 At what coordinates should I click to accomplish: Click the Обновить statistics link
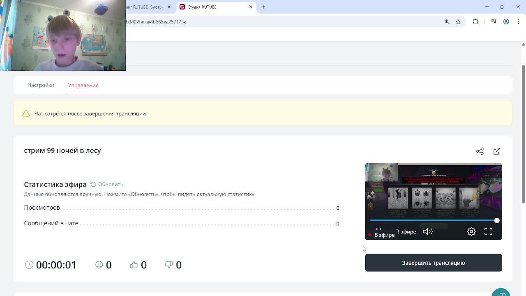[x=111, y=184]
